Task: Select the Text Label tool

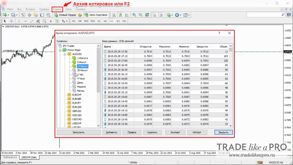Action: coord(57,21)
